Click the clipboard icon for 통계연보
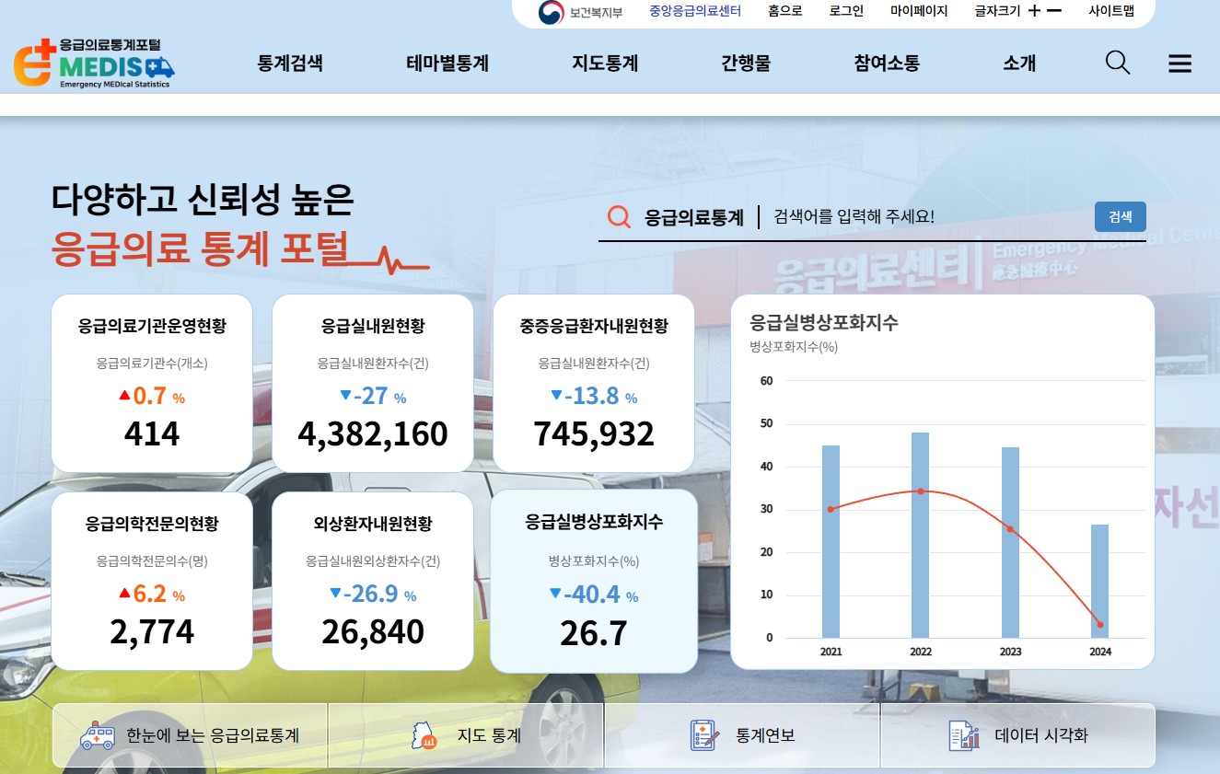 pos(704,735)
